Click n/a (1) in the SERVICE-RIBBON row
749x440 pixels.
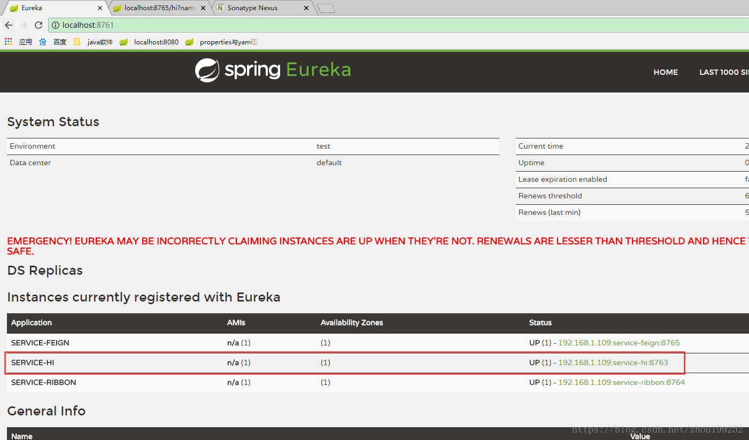point(239,382)
